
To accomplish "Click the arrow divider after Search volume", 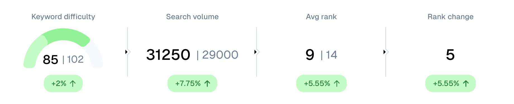I will click(257, 52).
